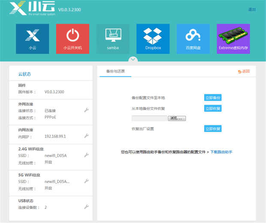Click the wrench icon beside 外网连接
The width and height of the screenshot is (266, 223).
click(x=86, y=110)
